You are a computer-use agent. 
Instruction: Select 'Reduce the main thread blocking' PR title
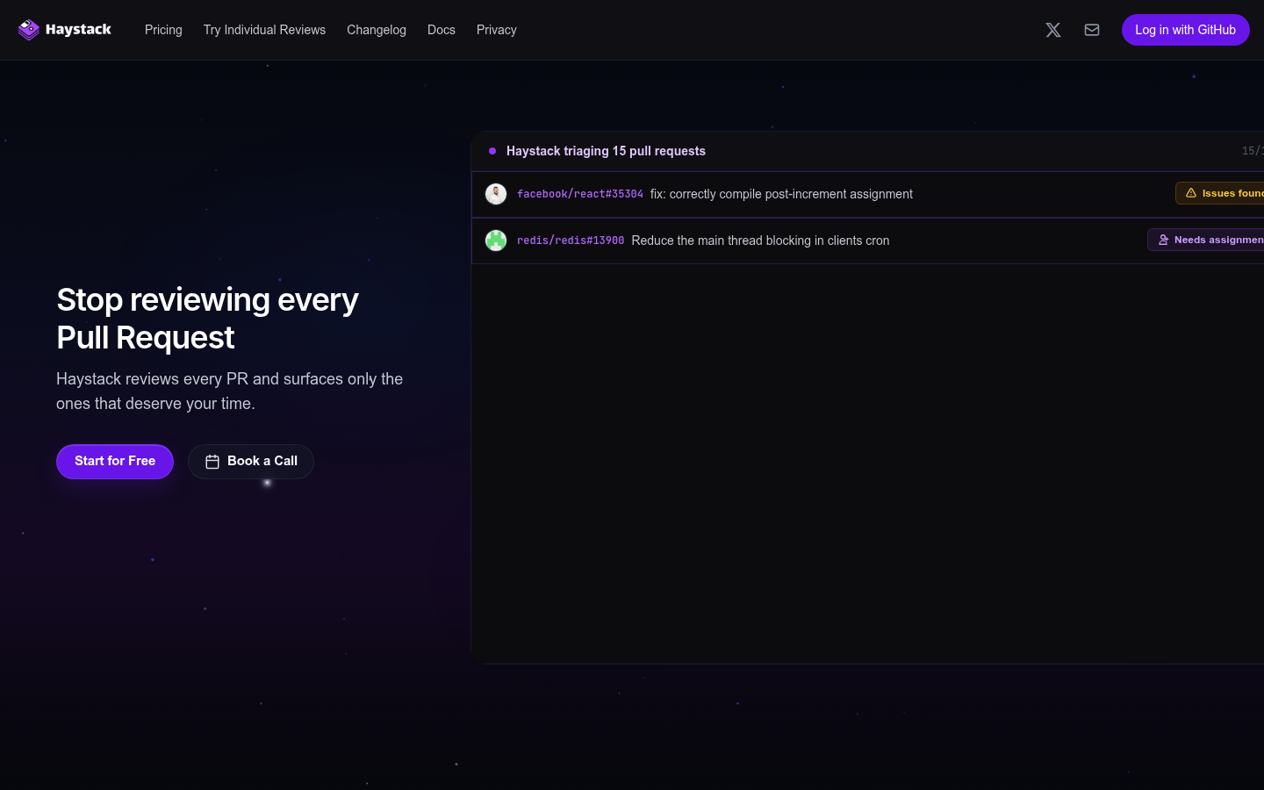(760, 241)
